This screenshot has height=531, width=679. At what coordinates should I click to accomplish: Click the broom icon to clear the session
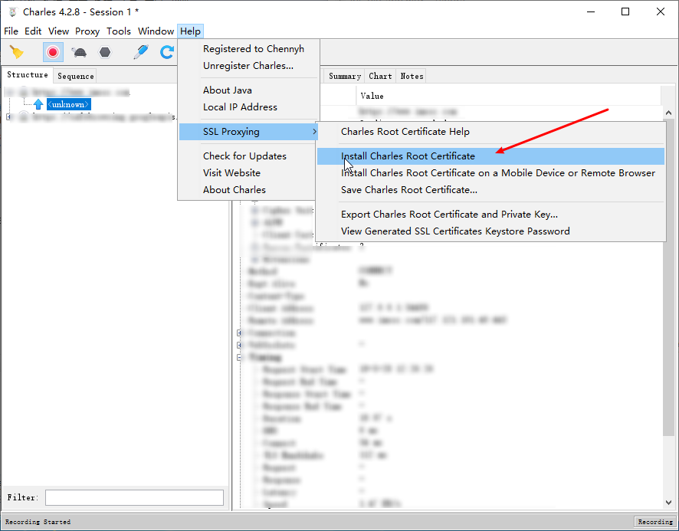[x=16, y=52]
